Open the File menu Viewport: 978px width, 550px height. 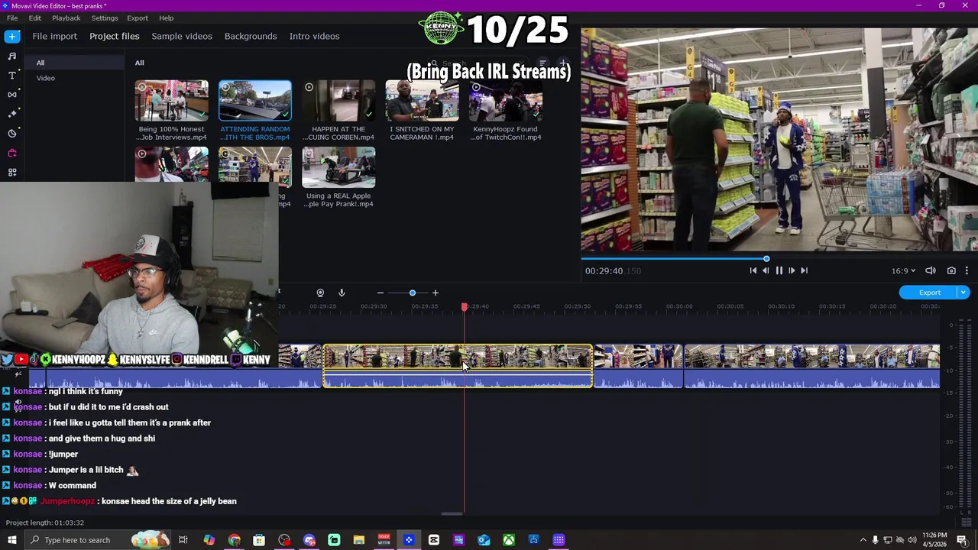tap(12, 18)
